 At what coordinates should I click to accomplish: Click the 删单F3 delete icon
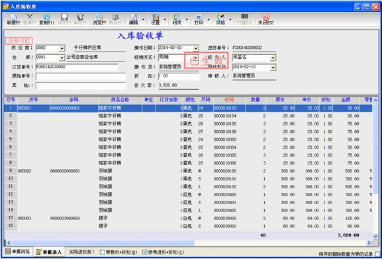tap(30, 19)
